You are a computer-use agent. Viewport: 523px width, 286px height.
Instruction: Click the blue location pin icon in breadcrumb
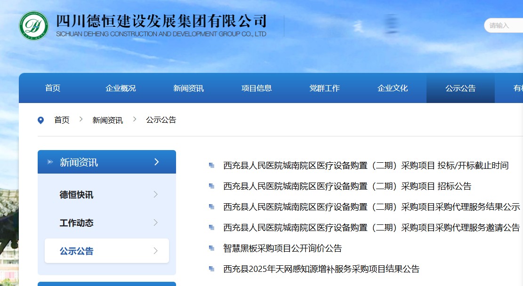click(x=40, y=120)
